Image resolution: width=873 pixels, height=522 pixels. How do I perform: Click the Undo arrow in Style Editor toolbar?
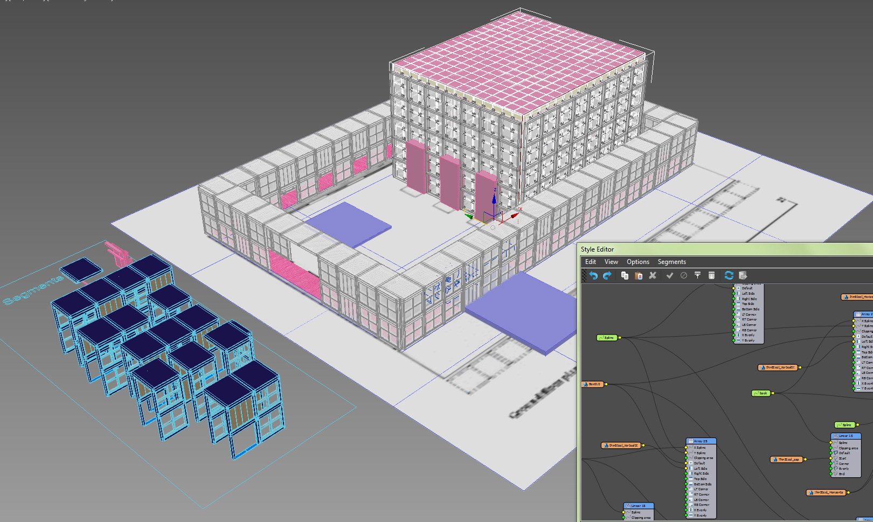coord(593,275)
